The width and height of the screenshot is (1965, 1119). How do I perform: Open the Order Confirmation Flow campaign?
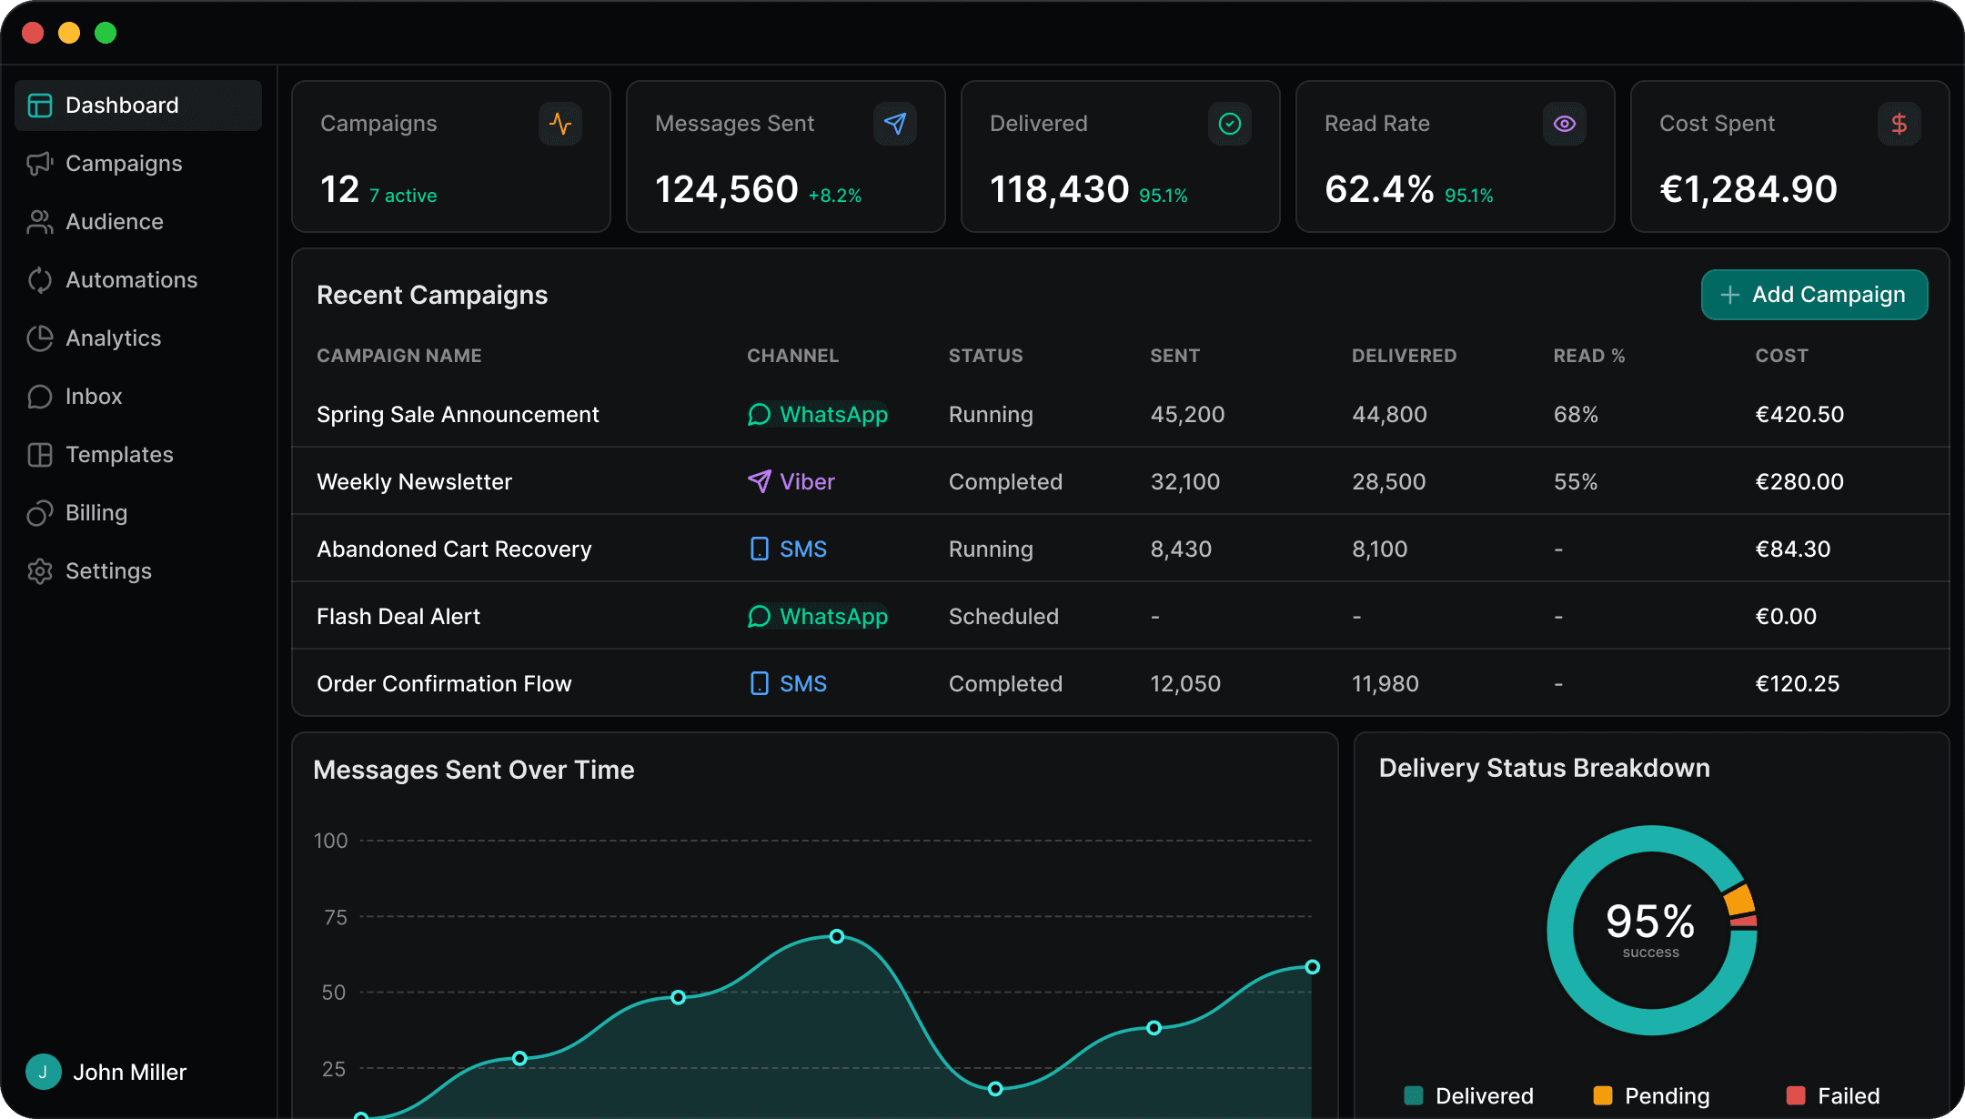click(x=444, y=684)
